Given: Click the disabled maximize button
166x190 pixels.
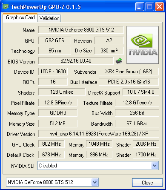Looking at the screenshot, I should tap(149, 6).
